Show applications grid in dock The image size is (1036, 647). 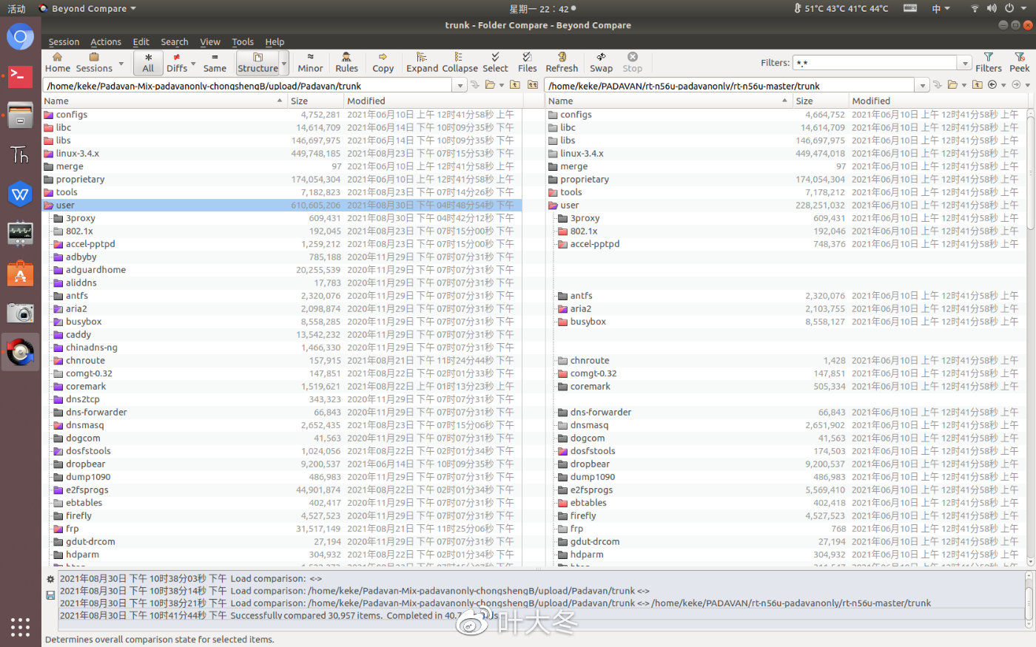(20, 627)
